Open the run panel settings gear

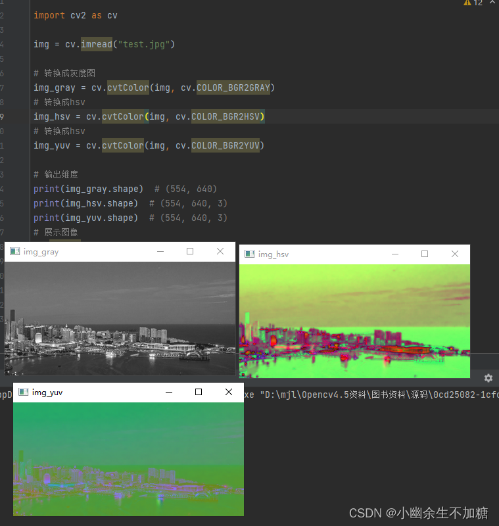(488, 378)
